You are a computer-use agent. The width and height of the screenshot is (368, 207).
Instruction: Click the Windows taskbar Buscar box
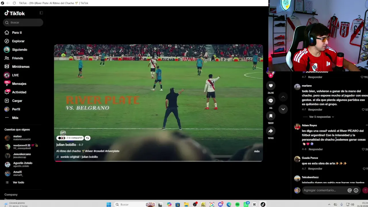[135, 204]
